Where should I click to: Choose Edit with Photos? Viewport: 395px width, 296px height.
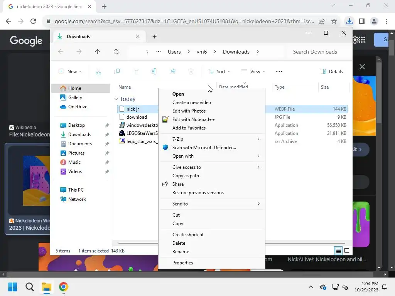(212, 111)
